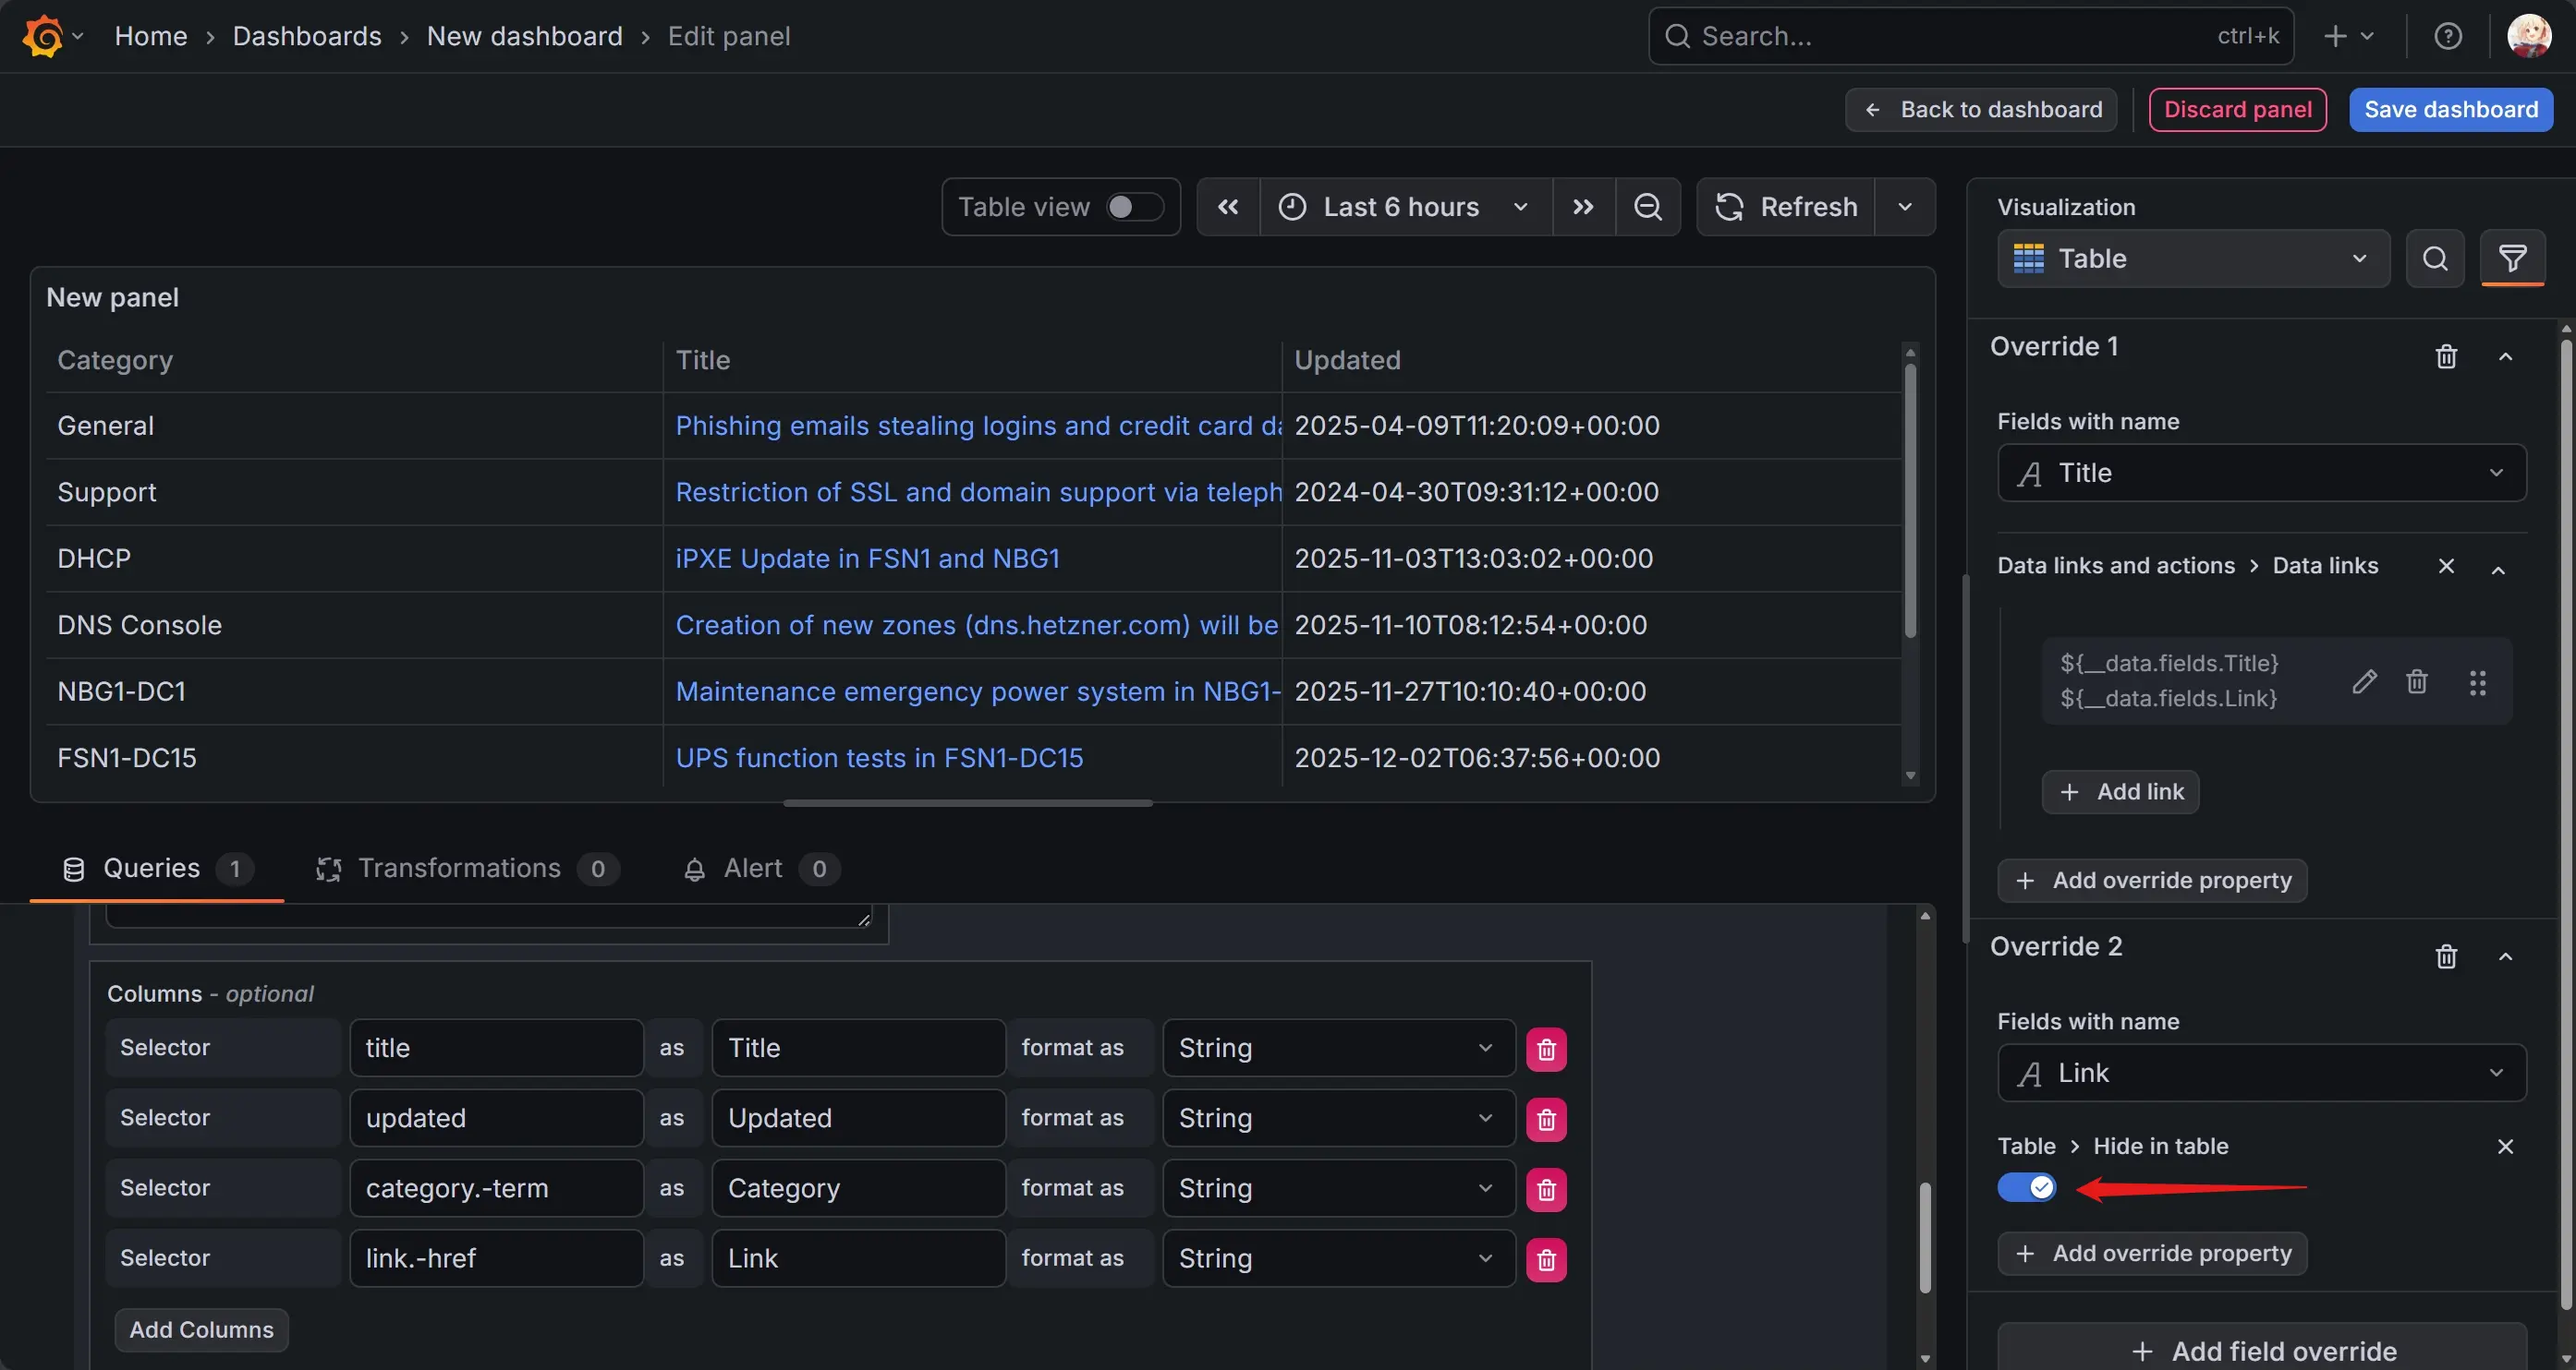
Task: Disable the Hide in table switch
Action: [2026, 1187]
